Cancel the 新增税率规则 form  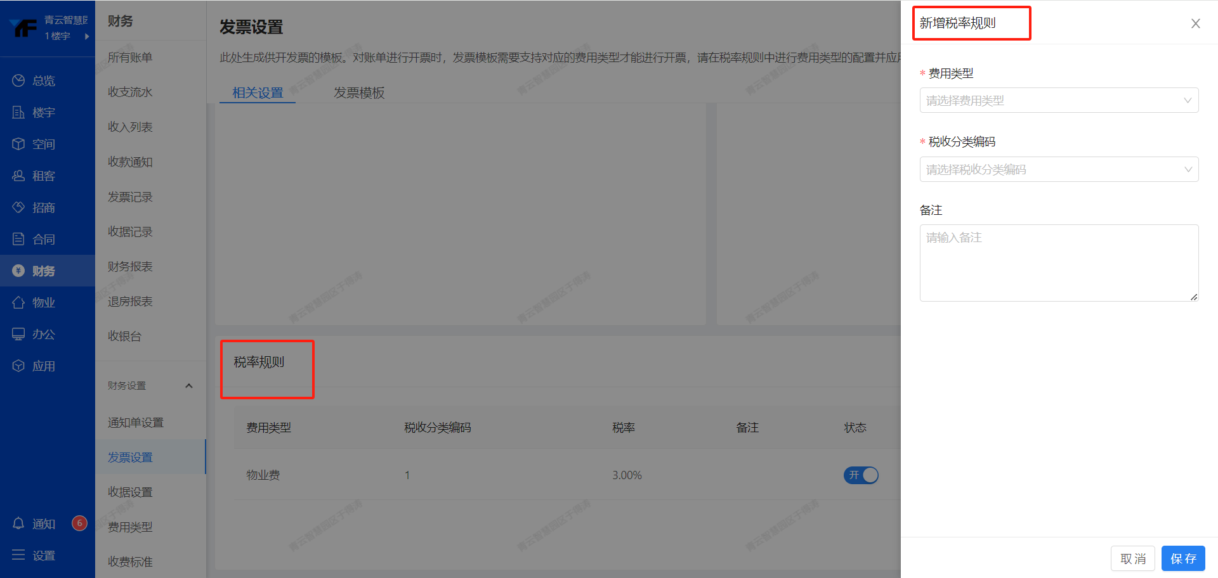click(x=1133, y=558)
